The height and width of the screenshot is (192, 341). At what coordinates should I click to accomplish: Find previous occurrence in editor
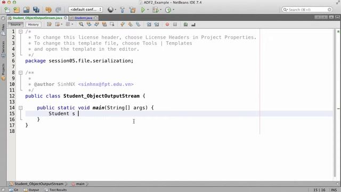coord(89,25)
